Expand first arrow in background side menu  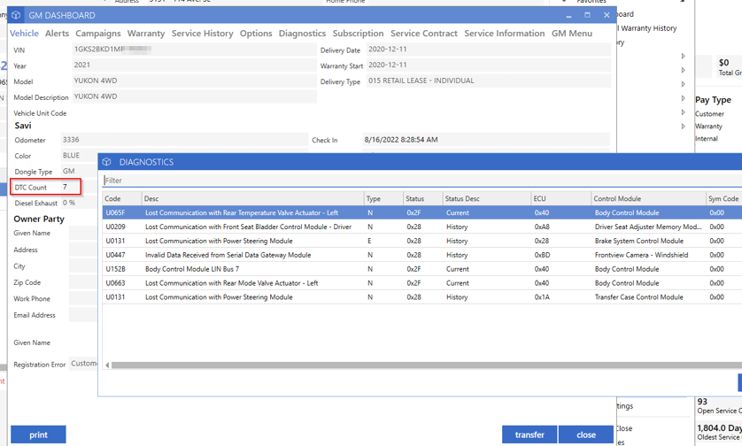coord(683,56)
